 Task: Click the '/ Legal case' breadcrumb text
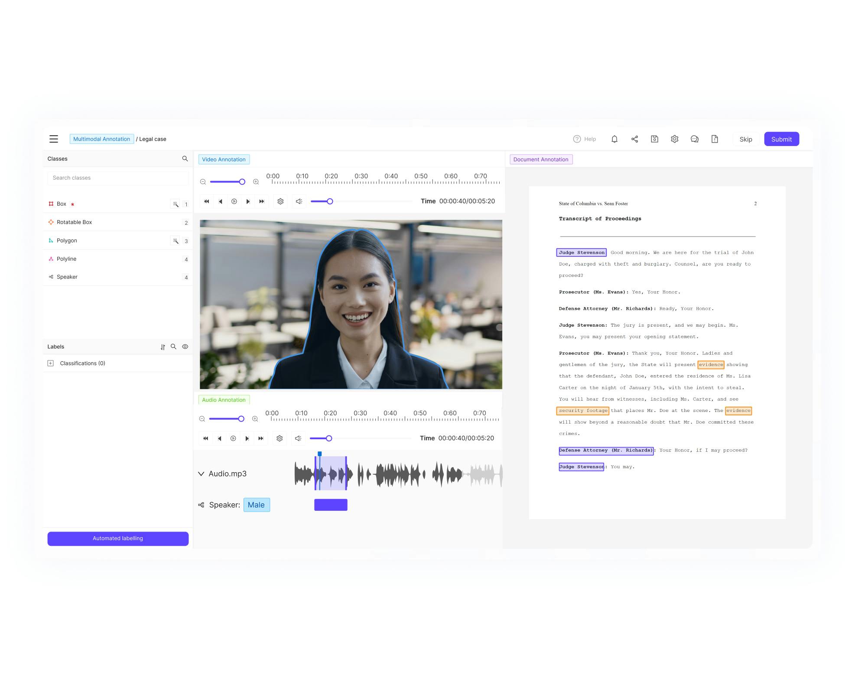tap(151, 139)
